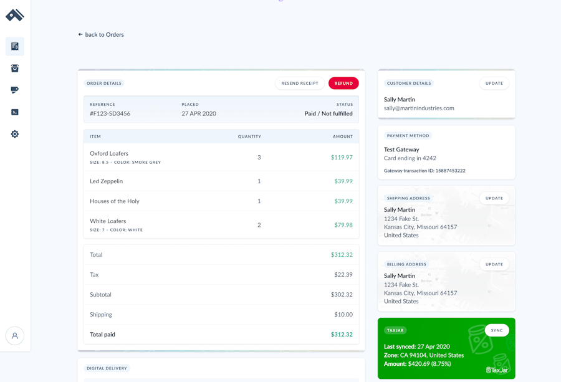Select the Products box icon in sidebar

point(14,68)
